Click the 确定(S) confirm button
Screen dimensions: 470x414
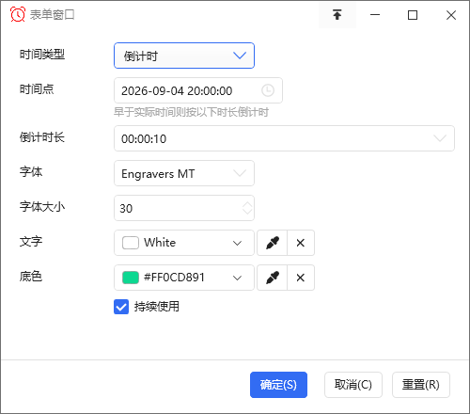[278, 385]
